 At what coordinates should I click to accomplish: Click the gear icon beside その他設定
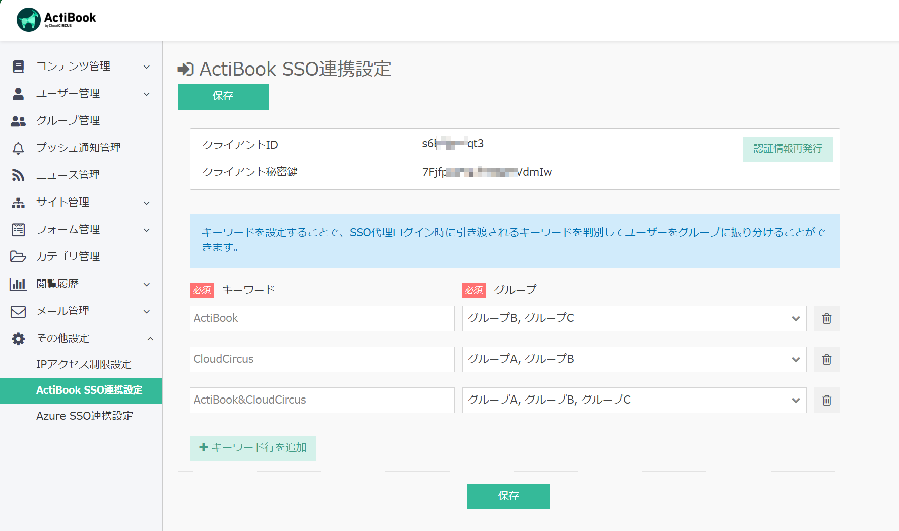(19, 338)
